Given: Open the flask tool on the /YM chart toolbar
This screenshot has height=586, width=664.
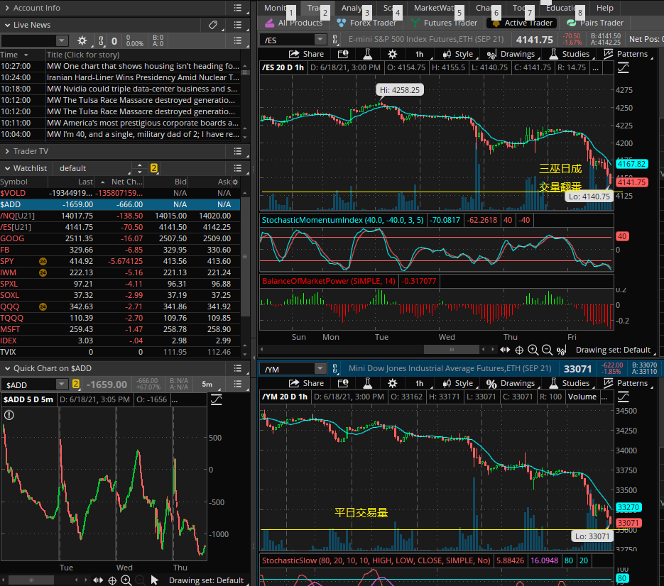Looking at the screenshot, I should point(367,383).
